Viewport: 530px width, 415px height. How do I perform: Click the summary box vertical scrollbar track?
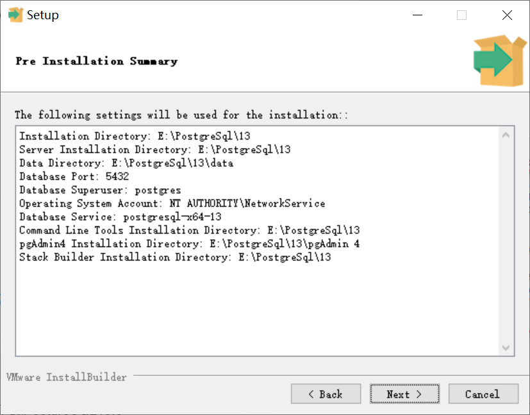click(x=506, y=241)
